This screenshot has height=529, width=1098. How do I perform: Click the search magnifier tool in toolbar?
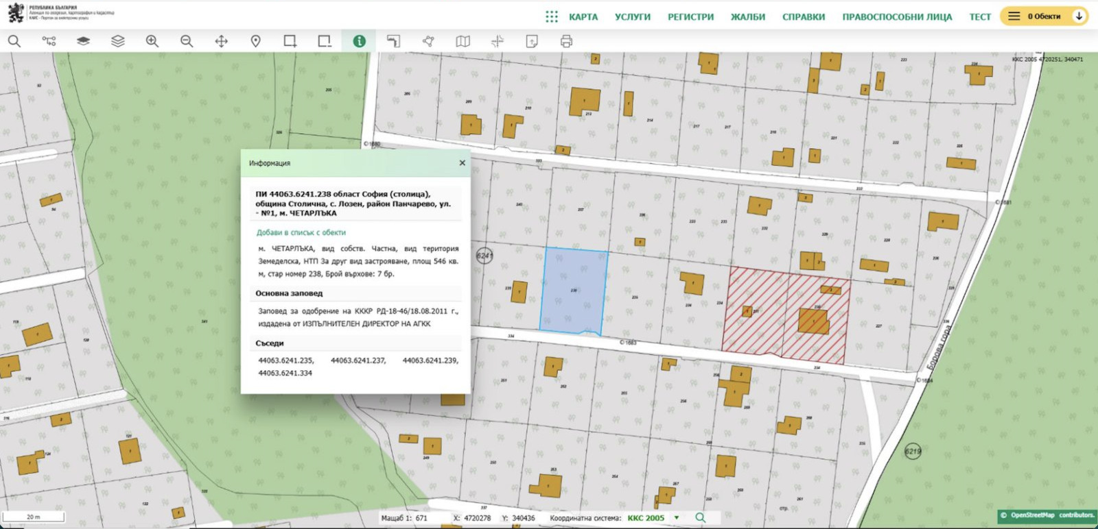click(14, 41)
